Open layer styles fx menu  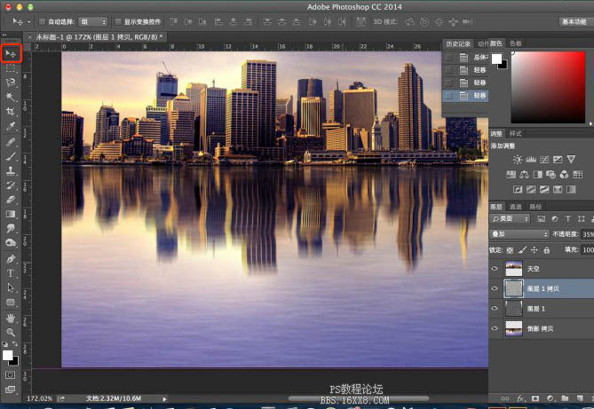[x=521, y=398]
